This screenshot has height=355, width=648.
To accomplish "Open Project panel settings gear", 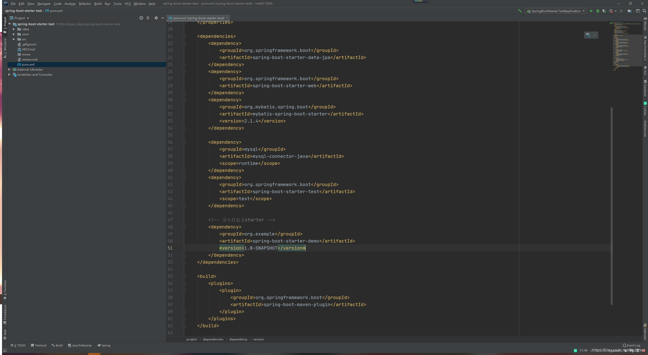I will click(x=156, y=18).
